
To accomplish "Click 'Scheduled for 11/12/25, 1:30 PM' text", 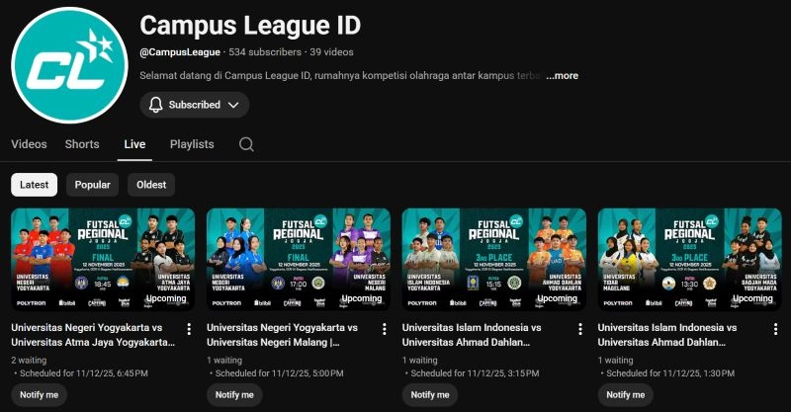I will 670,373.
